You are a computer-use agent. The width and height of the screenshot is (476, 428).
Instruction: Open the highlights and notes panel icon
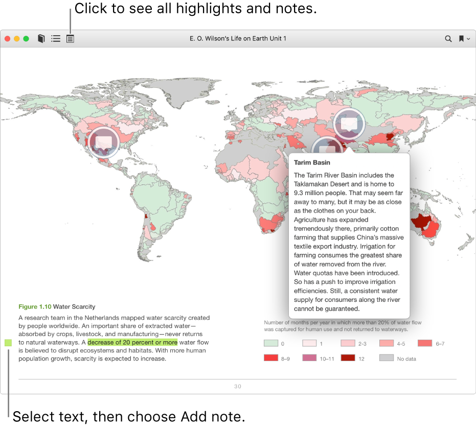(70, 39)
